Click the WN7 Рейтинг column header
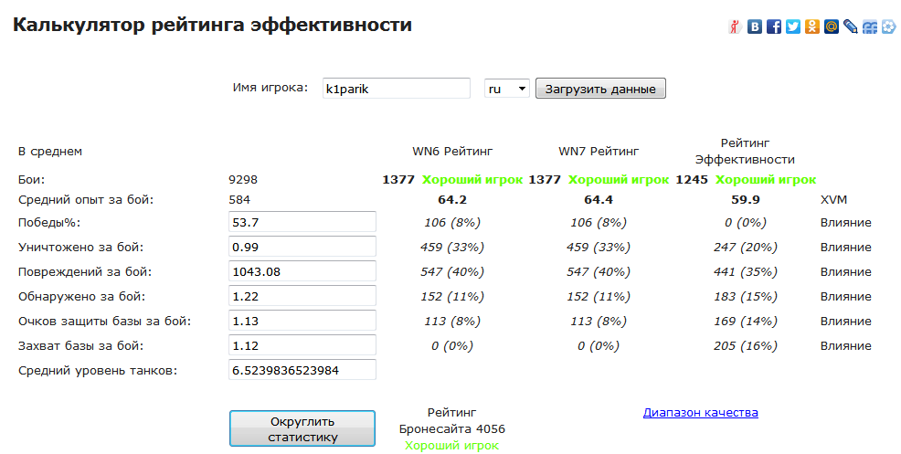The image size is (901, 454). 599,151
